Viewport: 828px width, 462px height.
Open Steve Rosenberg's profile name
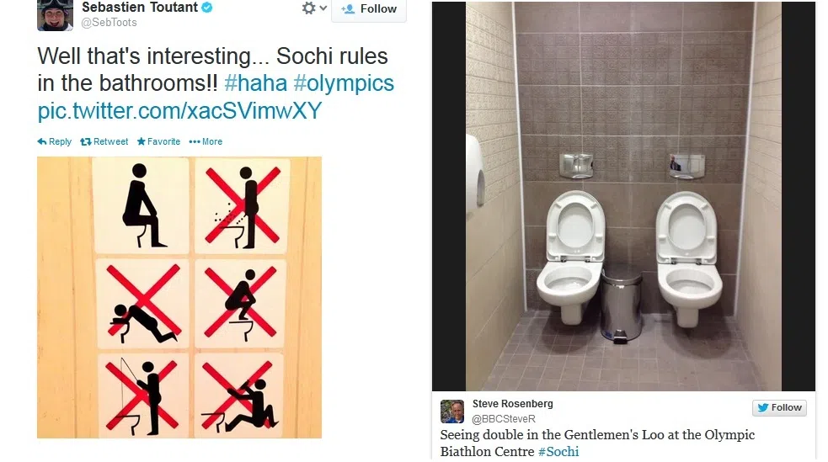(512, 404)
